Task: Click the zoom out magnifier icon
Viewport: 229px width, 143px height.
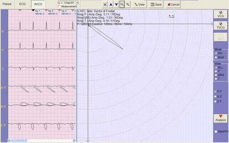Action: [122, 4]
